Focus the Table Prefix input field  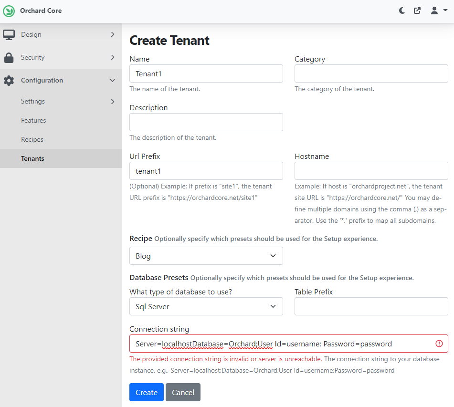pos(371,306)
